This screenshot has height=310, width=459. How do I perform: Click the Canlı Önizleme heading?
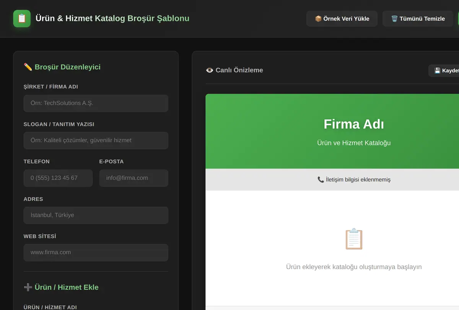pyautogui.click(x=234, y=70)
